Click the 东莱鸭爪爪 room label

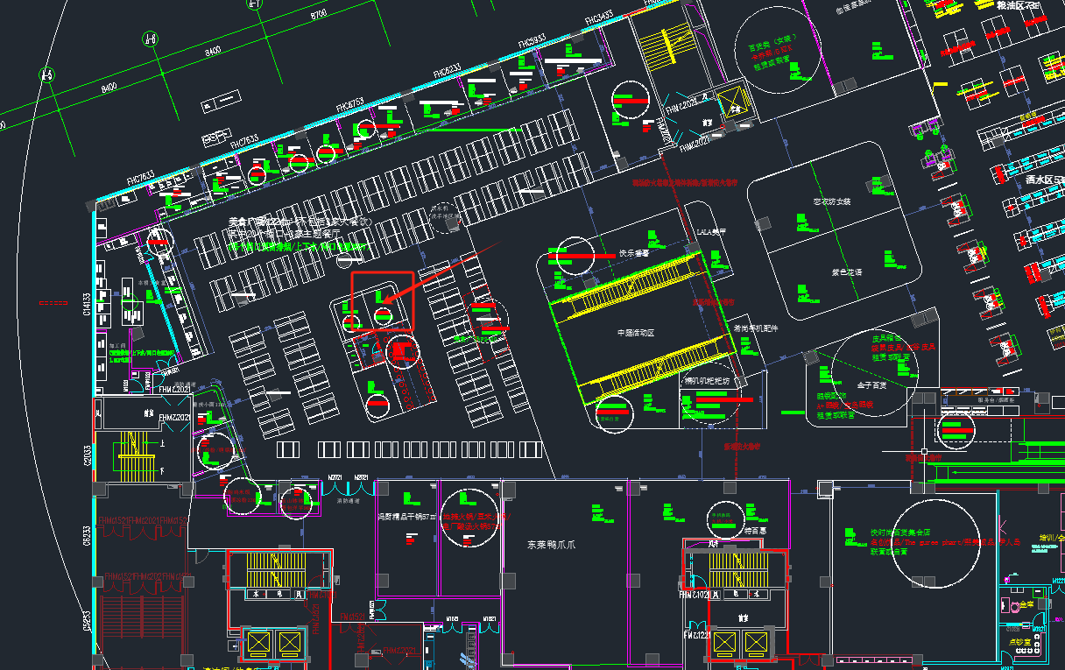(552, 545)
